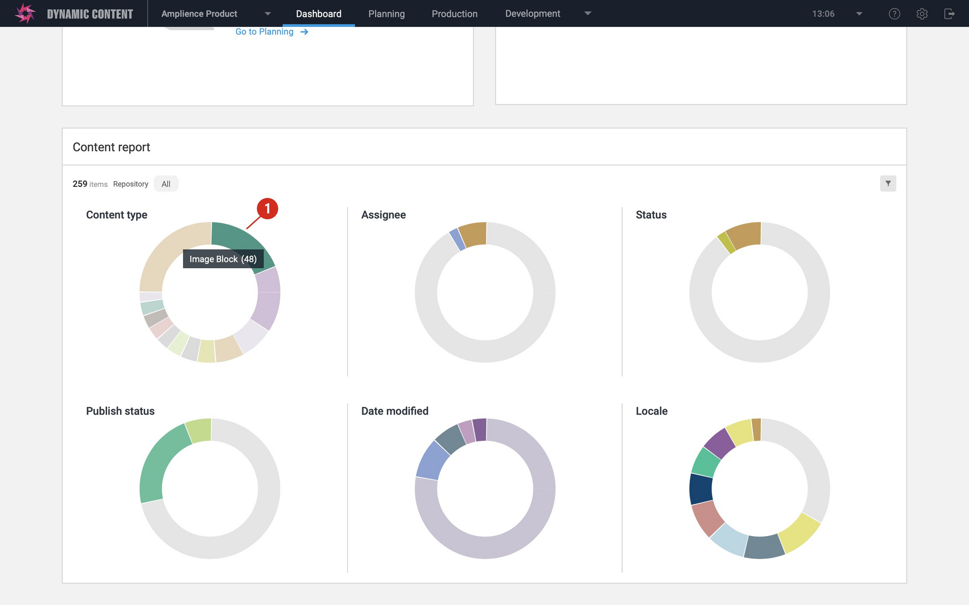The image size is (969, 605).
Task: Click the log out icon
Action: (x=949, y=14)
